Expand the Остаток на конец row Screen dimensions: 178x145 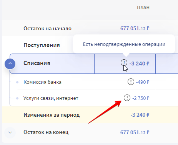(x=10, y=133)
